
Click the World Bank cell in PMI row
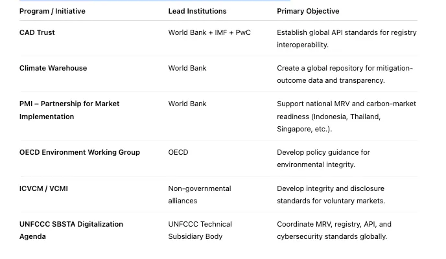point(187,104)
